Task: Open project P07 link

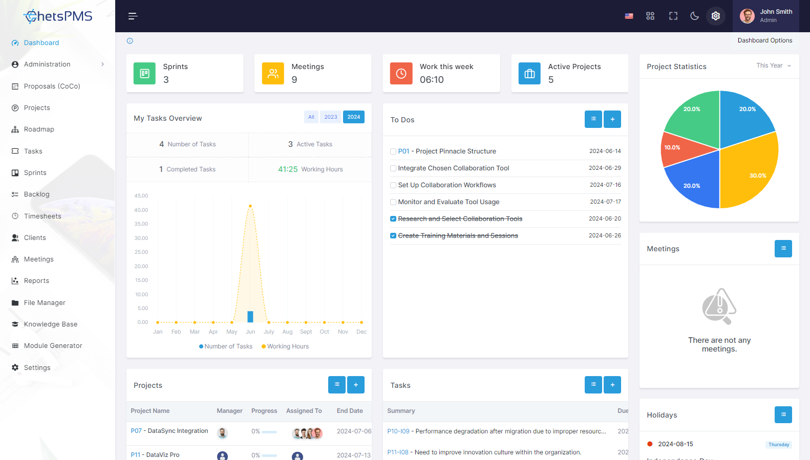Action: (x=136, y=431)
